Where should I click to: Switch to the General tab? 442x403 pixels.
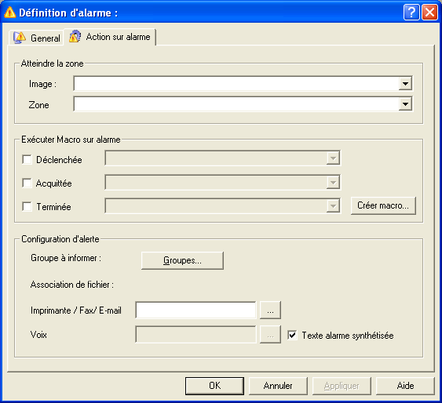click(x=36, y=38)
